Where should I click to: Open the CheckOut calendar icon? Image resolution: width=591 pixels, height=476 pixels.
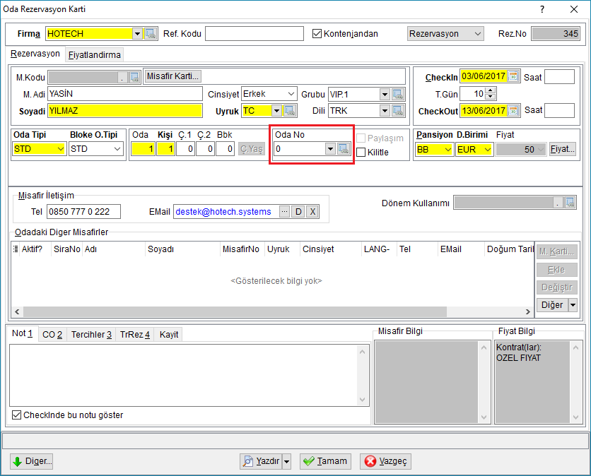(513, 111)
